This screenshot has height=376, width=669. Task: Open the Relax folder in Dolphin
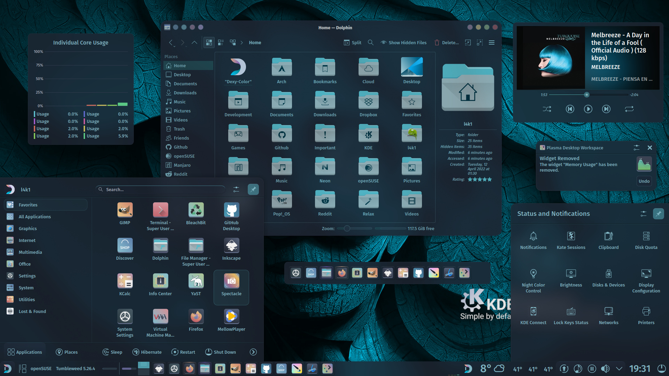[x=368, y=203]
